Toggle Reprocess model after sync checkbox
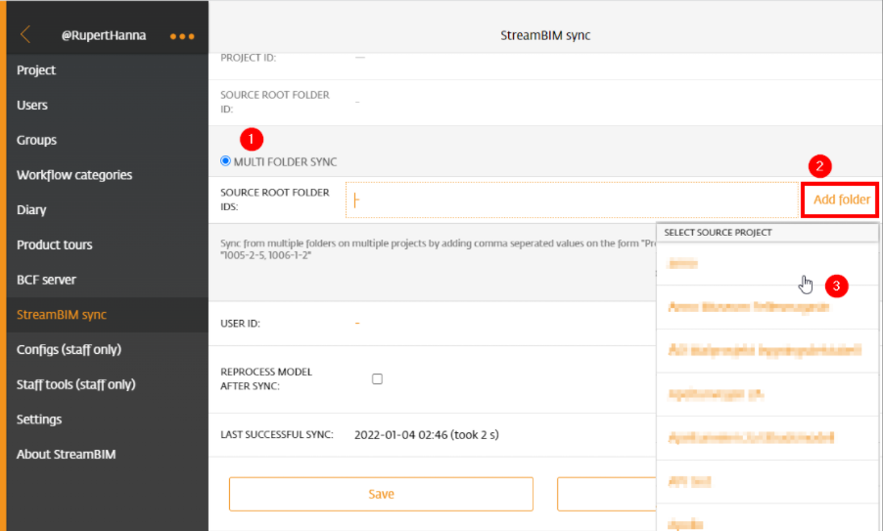This screenshot has width=883, height=531. coord(377,378)
